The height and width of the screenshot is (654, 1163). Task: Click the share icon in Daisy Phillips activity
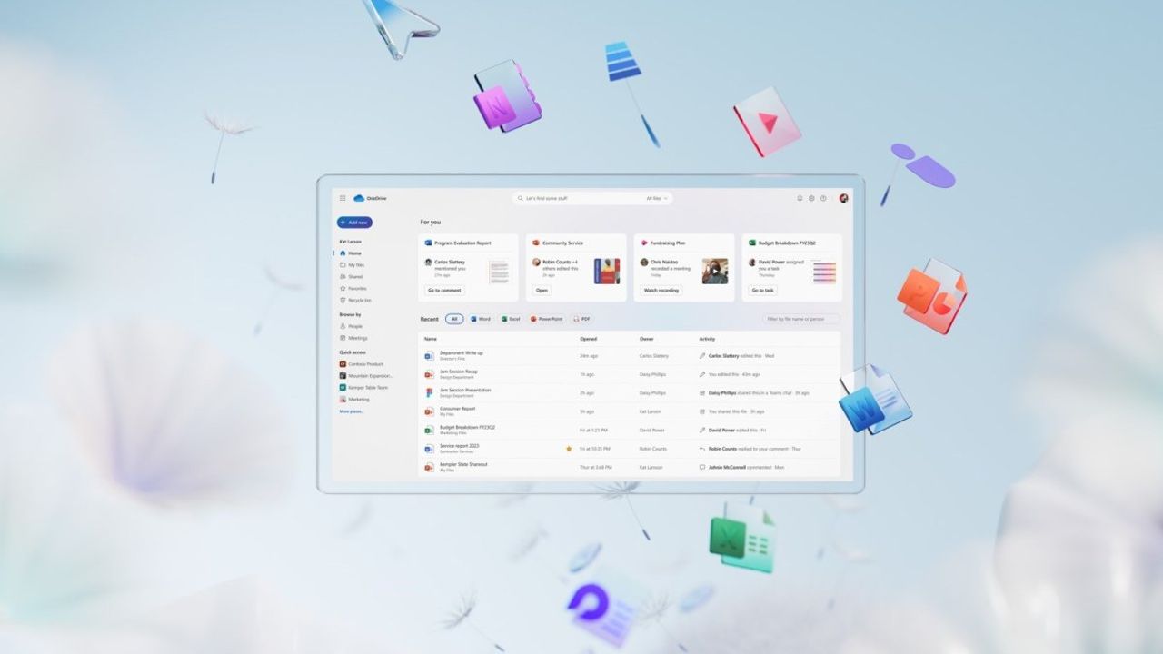[702, 393]
